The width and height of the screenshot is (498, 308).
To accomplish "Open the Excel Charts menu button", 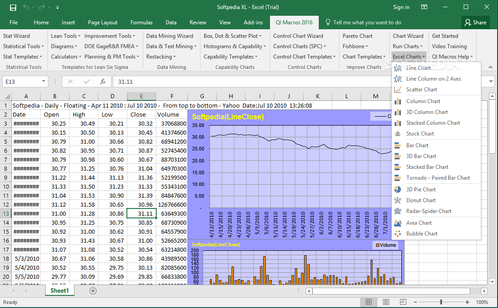I will coord(409,57).
